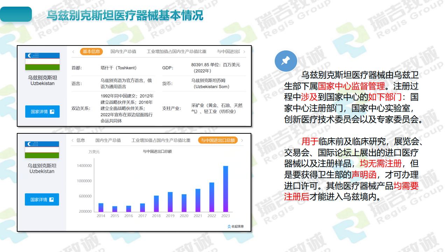Click the Uzbekistan flag in the top panel
The height and width of the screenshot is (252, 448).
click(x=42, y=61)
